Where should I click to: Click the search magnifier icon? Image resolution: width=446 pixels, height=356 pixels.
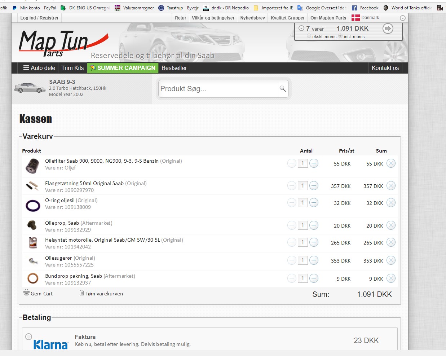[283, 89]
